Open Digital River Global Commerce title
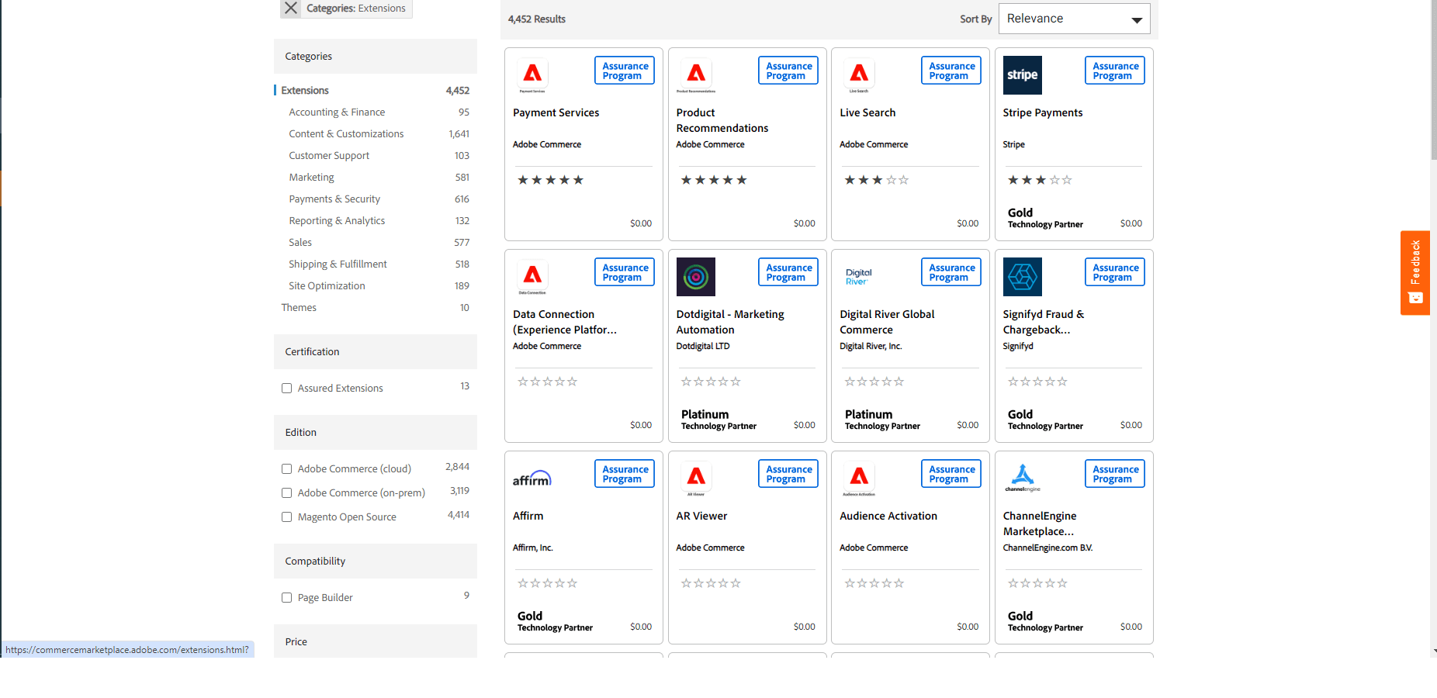Screen dimensions: 1437x698 887,322
